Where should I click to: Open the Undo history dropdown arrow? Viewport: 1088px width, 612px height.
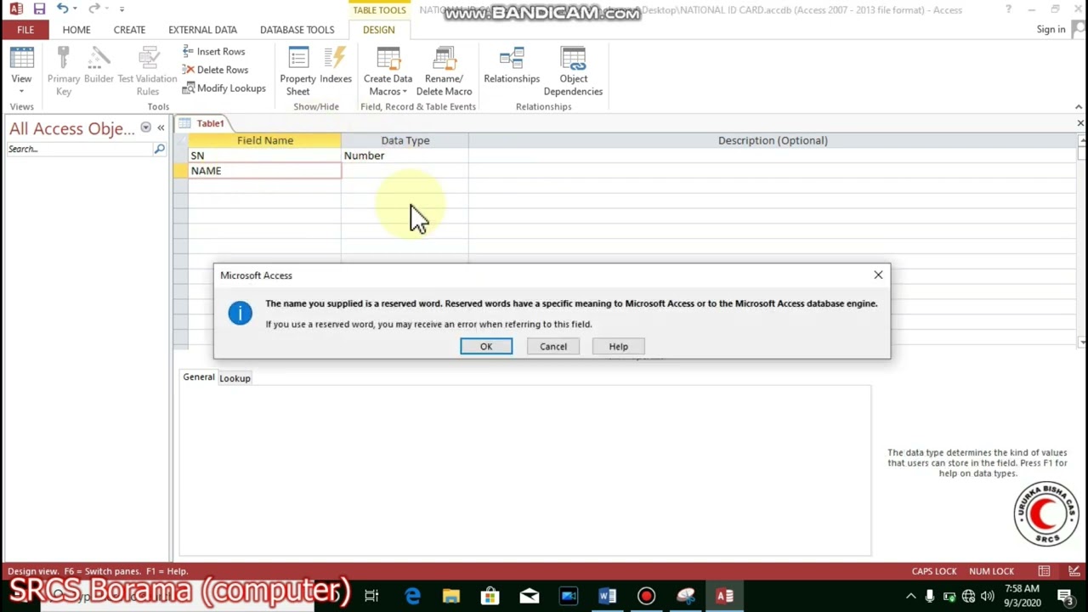(75, 8)
